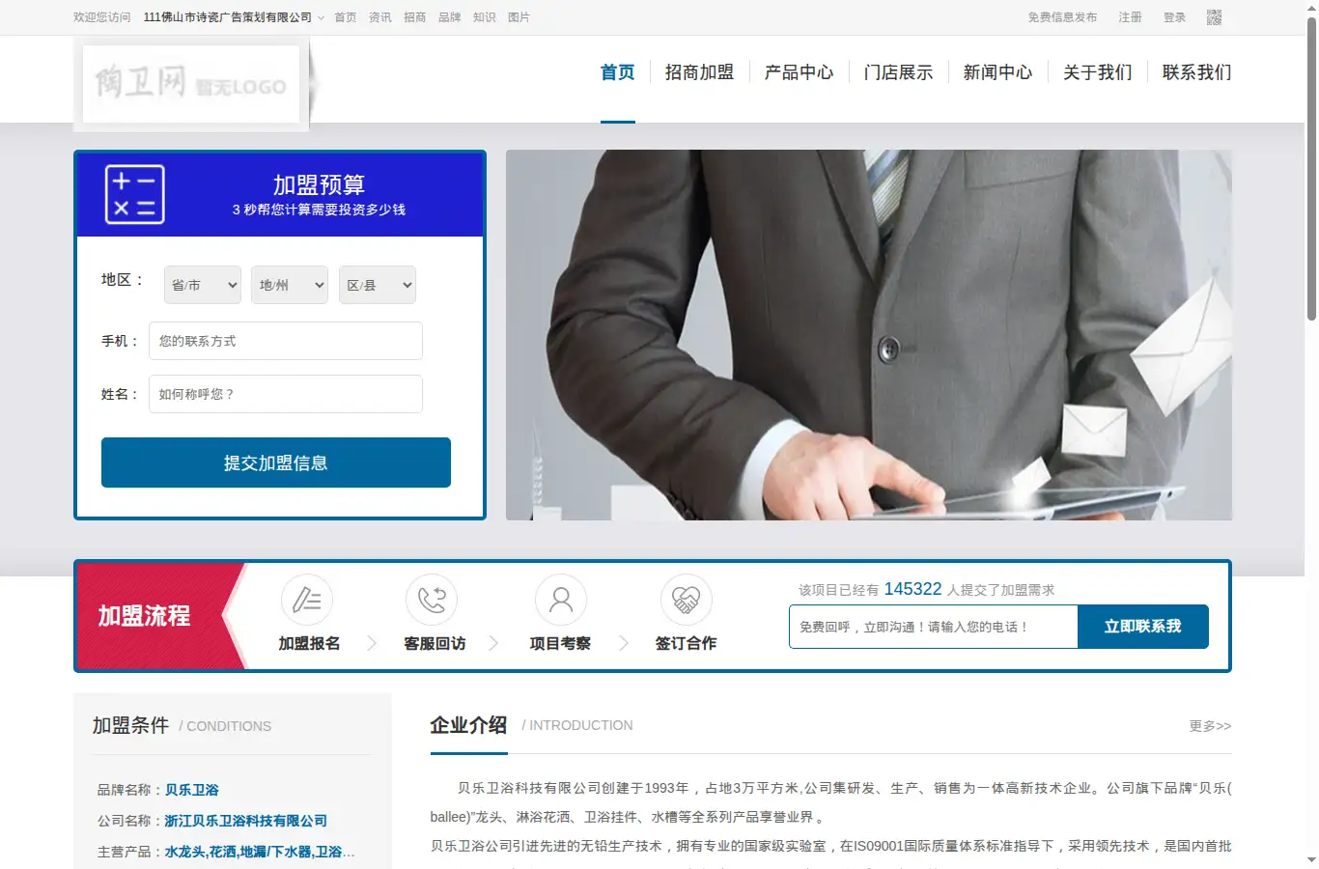Expand company name dropdown arrow in top bar

(321, 18)
